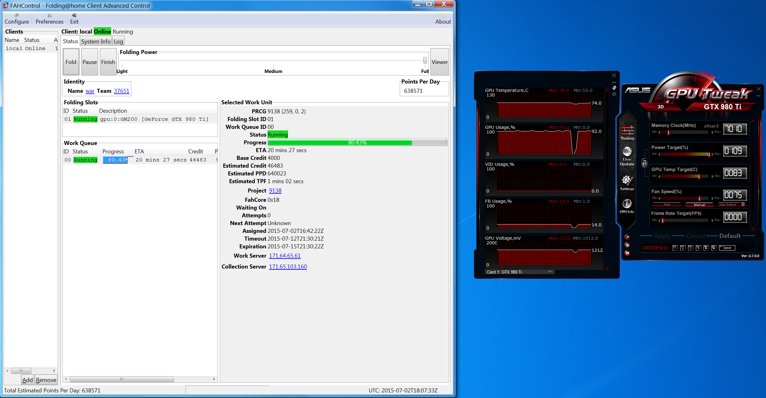Screen dimensions: 766x398
Task: Open GPU Info in GPU Tweak
Action: point(627,206)
